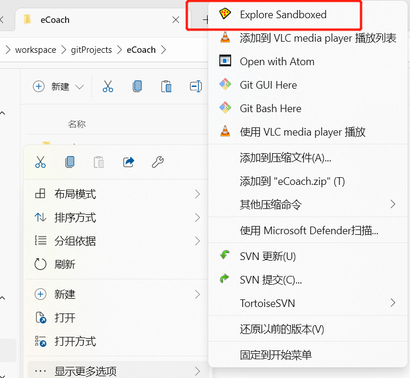Select SVN 更新(U)
Viewport: 410px width, 378px height.
[267, 256]
